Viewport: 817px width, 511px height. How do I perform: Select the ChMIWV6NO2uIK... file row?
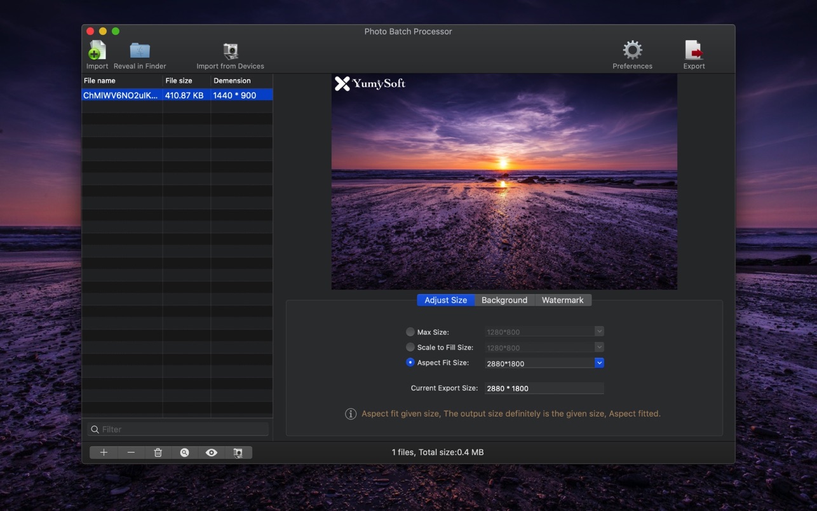tap(177, 95)
